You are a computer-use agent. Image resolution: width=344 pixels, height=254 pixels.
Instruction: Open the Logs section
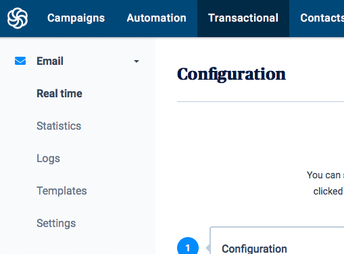48,159
